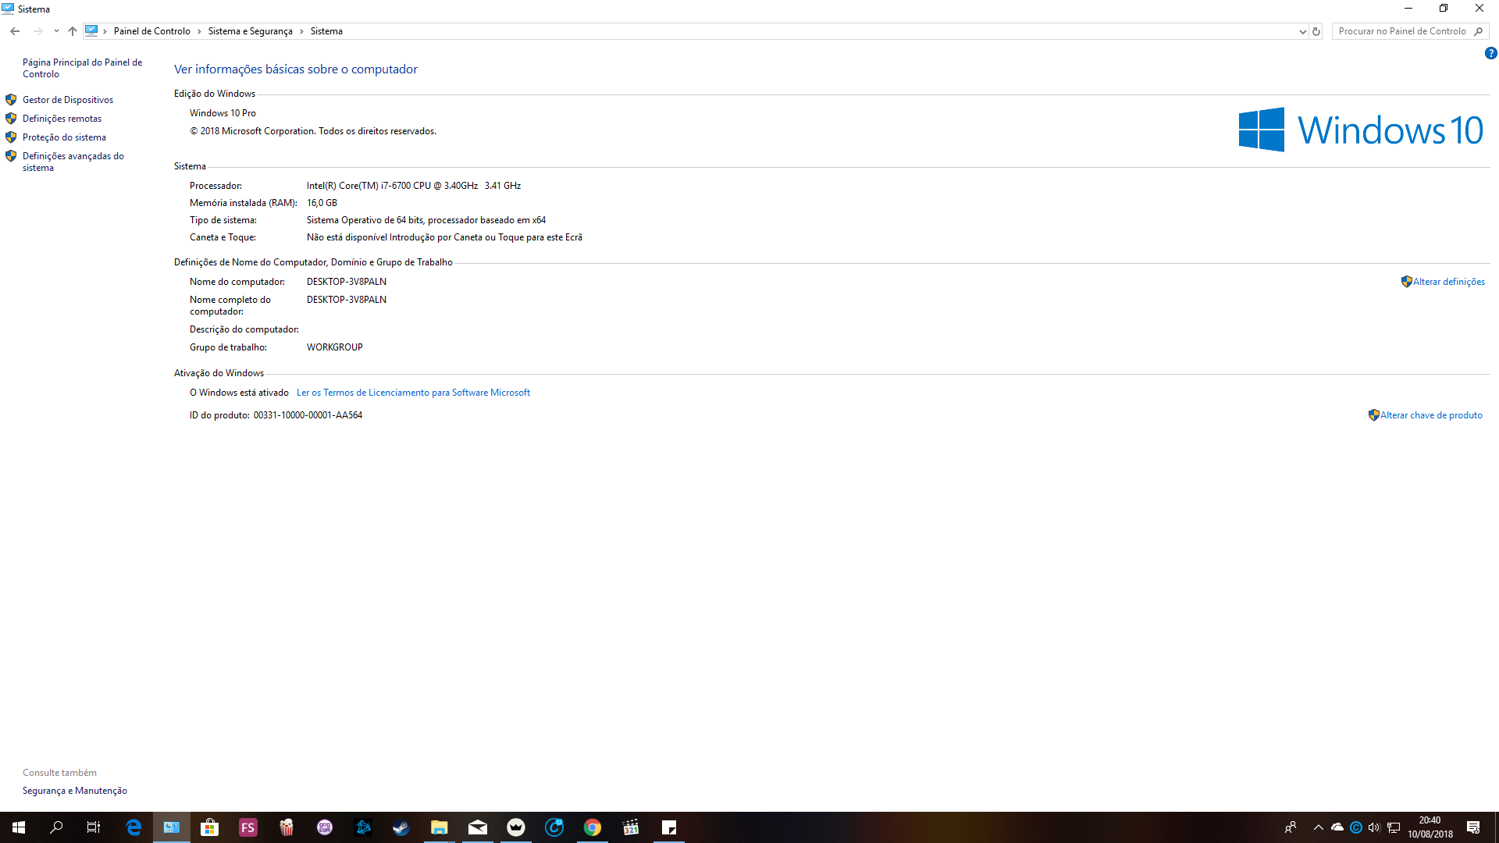Open Task View on taskbar
Viewport: 1499px width, 843px height.
pos(94,827)
